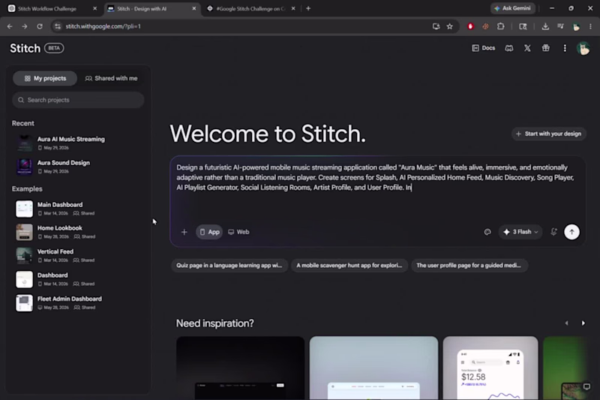Click the plus attach icon in prompt
This screenshot has height=400, width=600.
coord(184,232)
